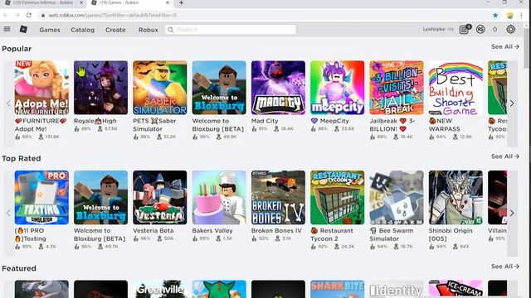This screenshot has height=298, width=531.
Task: Open the Best Building Shooter Game thumbnail
Action: (455, 88)
